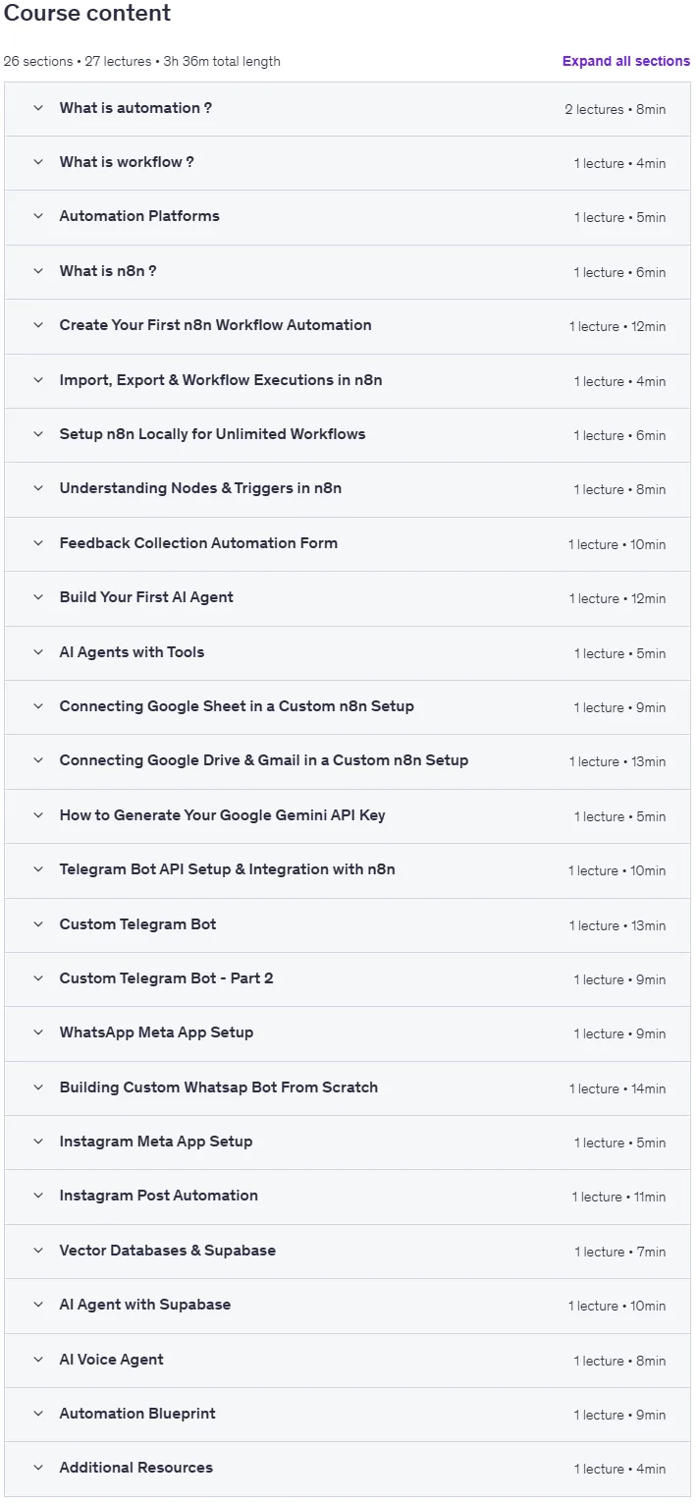The height and width of the screenshot is (1505, 697).
Task: Open chevron for AI Agents with Tools
Action: pyautogui.click(x=38, y=652)
